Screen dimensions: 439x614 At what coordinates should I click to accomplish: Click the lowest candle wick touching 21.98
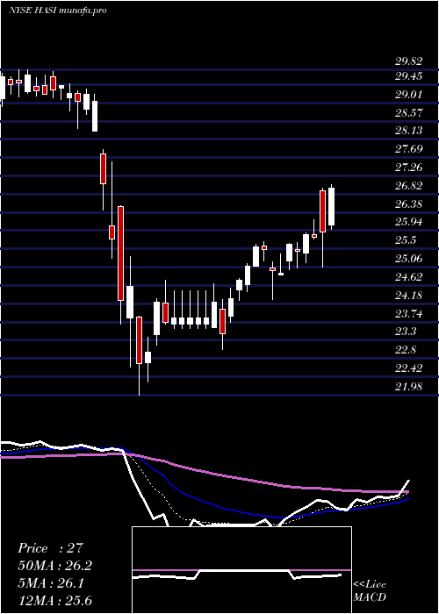point(139,379)
